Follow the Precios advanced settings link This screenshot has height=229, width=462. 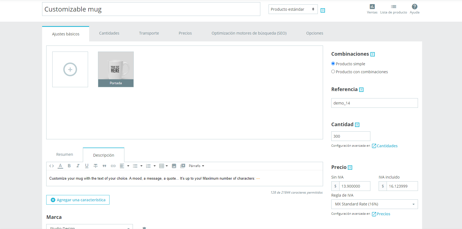(381, 214)
